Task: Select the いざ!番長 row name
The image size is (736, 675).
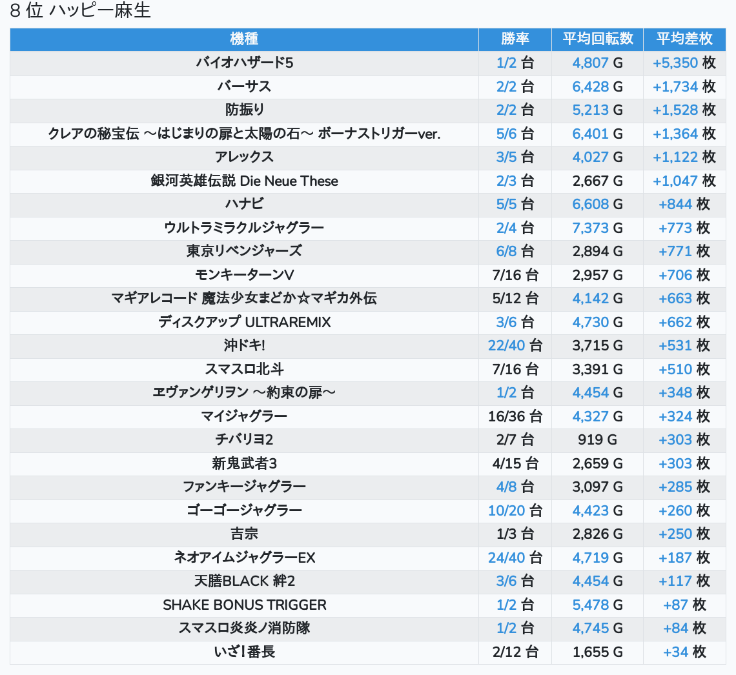Action: 244,652
